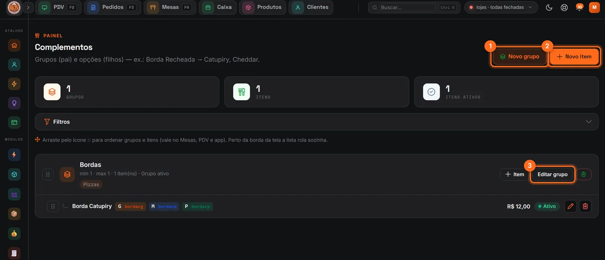Click the Itens stat card icon
This screenshot has width=605, height=260.
(x=242, y=92)
